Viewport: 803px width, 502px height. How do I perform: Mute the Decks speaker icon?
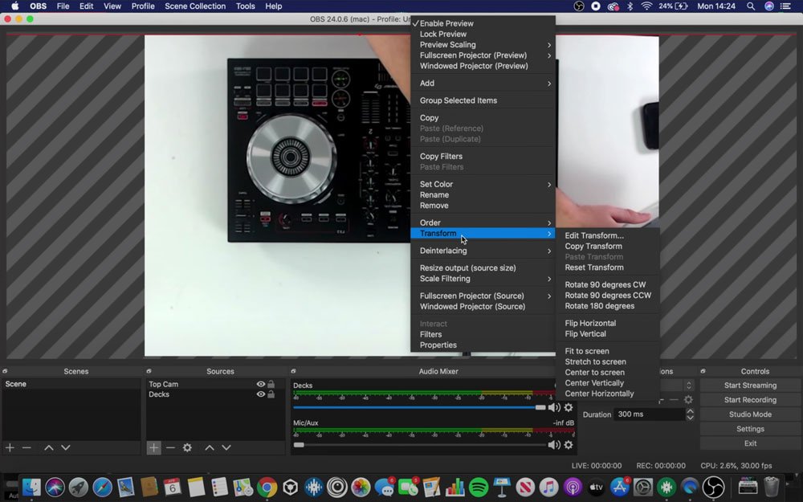[553, 407]
